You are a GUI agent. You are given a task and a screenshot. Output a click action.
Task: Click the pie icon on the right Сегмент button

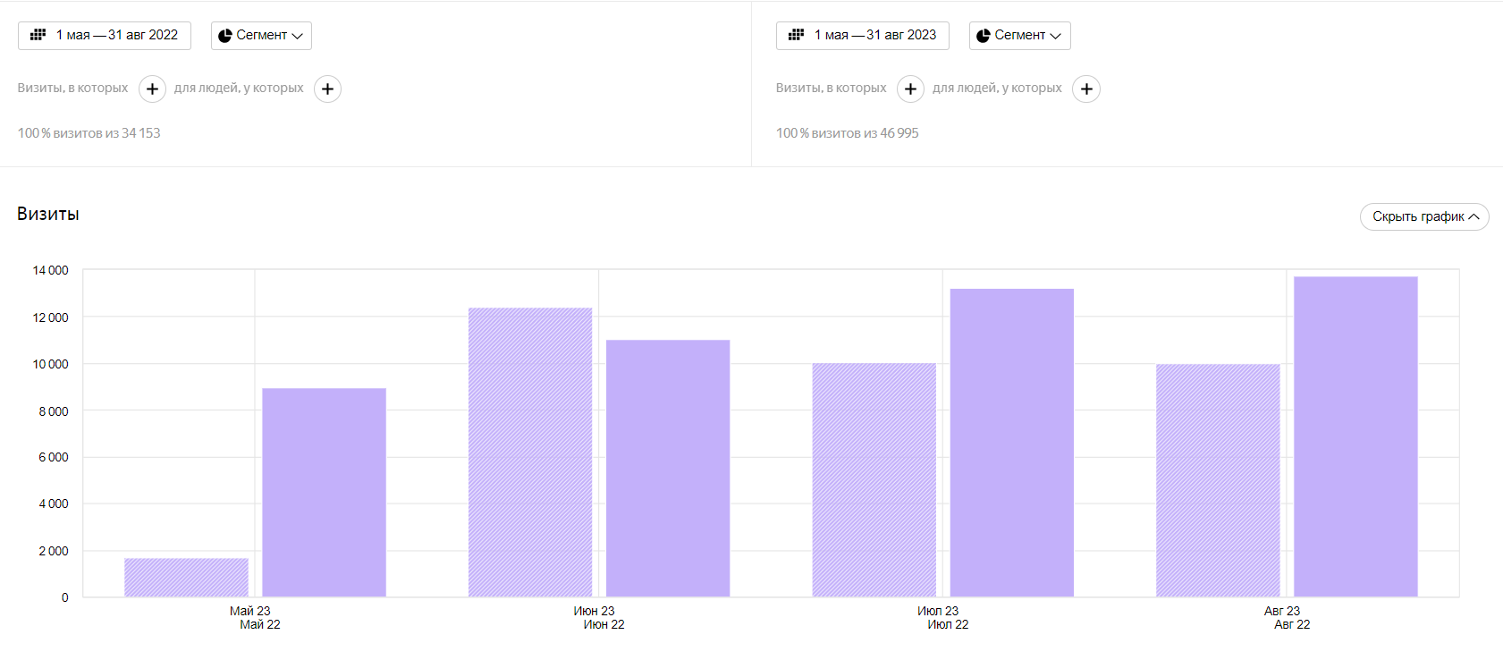[984, 36]
